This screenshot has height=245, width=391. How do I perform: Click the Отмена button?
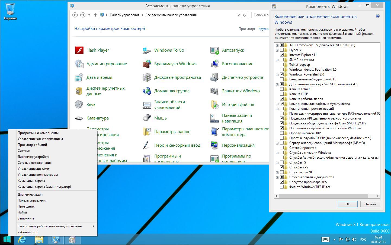(370, 204)
